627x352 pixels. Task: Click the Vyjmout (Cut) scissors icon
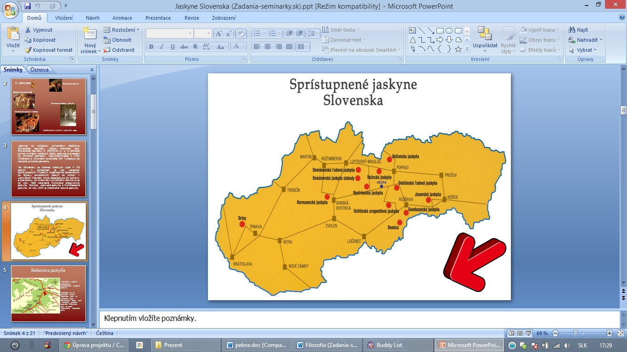pos(28,30)
